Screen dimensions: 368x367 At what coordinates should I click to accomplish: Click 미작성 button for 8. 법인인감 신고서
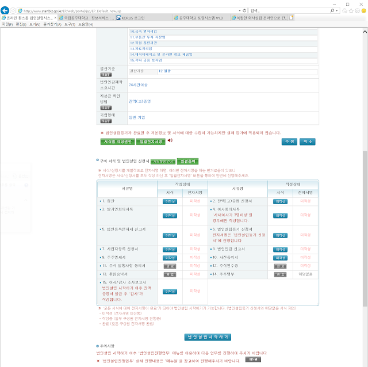pos(280,250)
